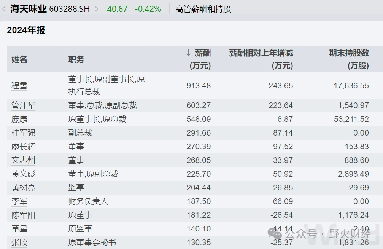Select salary change value -6.87
The width and height of the screenshot is (383, 249).
pyautogui.click(x=284, y=119)
